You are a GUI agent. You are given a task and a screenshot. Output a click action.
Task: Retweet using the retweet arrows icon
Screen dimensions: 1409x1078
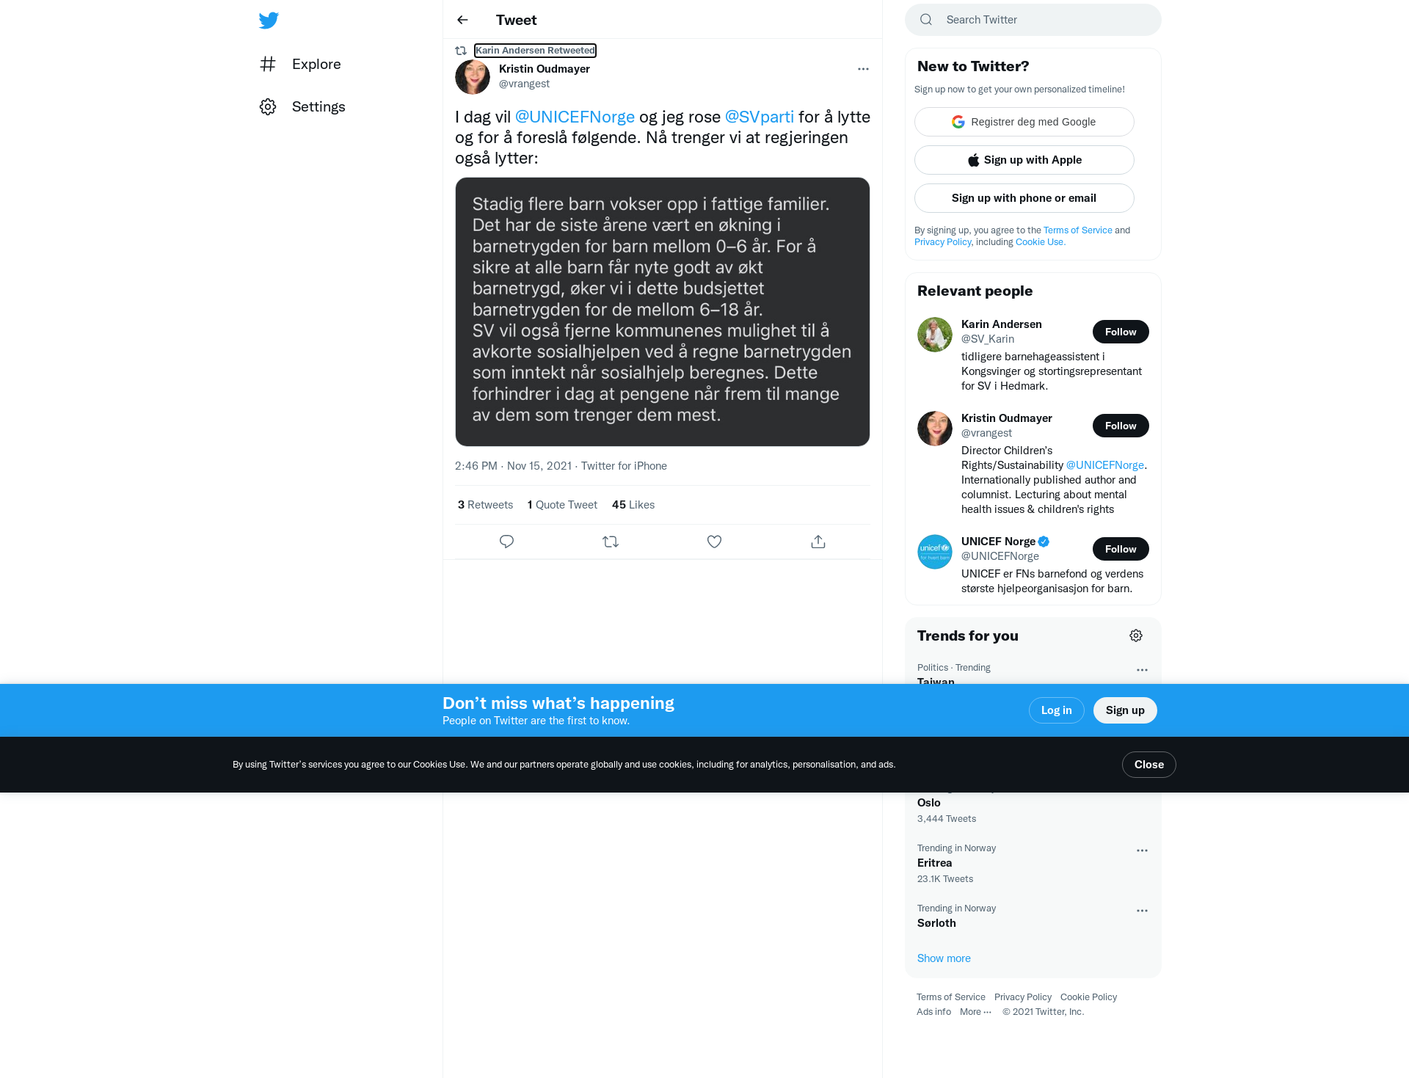click(x=611, y=542)
